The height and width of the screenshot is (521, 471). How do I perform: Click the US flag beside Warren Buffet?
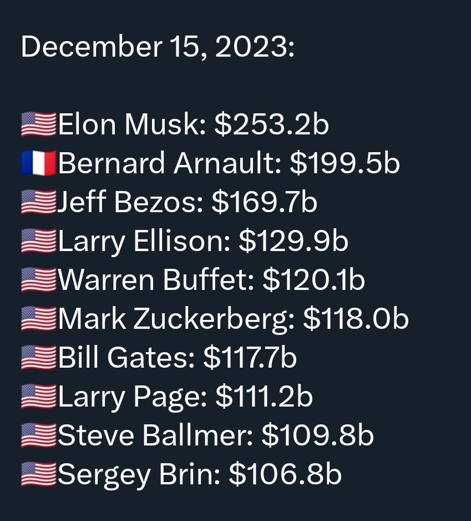[38, 280]
